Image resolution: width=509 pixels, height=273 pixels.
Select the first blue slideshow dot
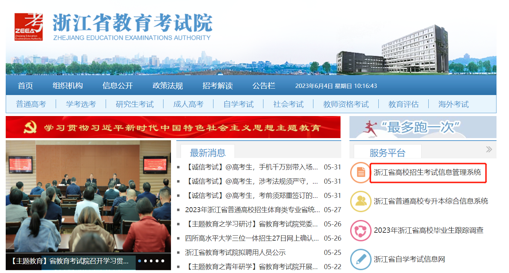coord(140,261)
